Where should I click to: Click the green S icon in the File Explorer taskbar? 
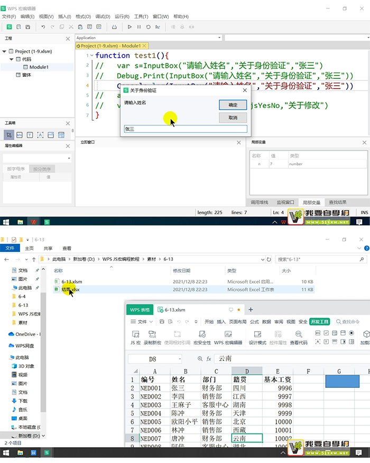(47, 452)
